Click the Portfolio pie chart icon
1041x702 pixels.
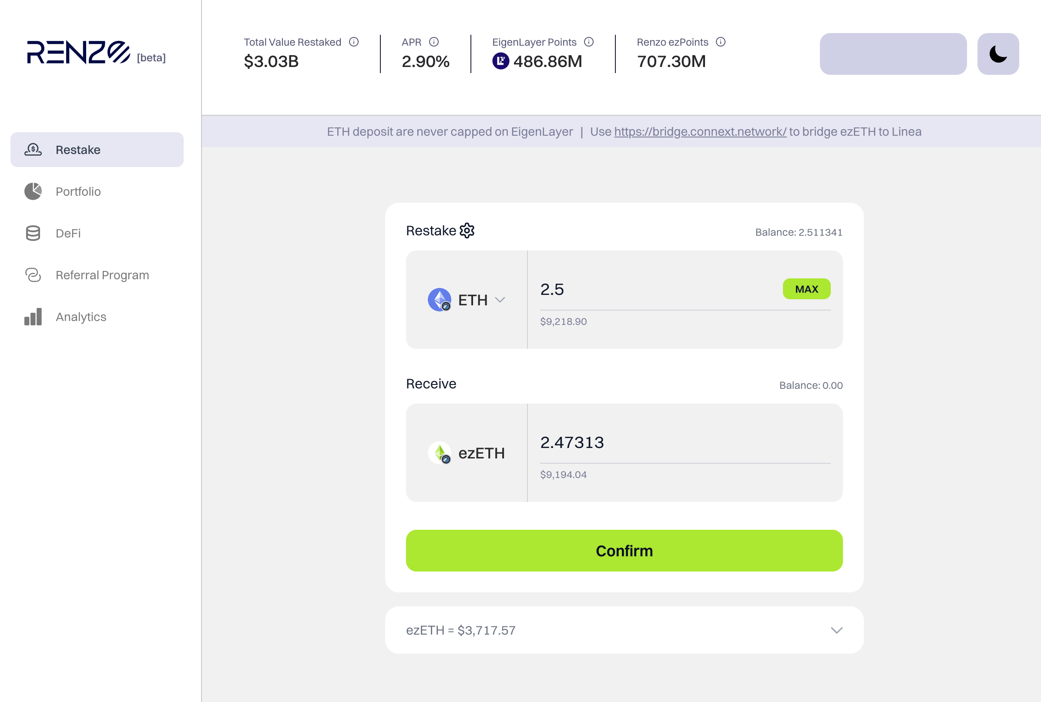(33, 191)
